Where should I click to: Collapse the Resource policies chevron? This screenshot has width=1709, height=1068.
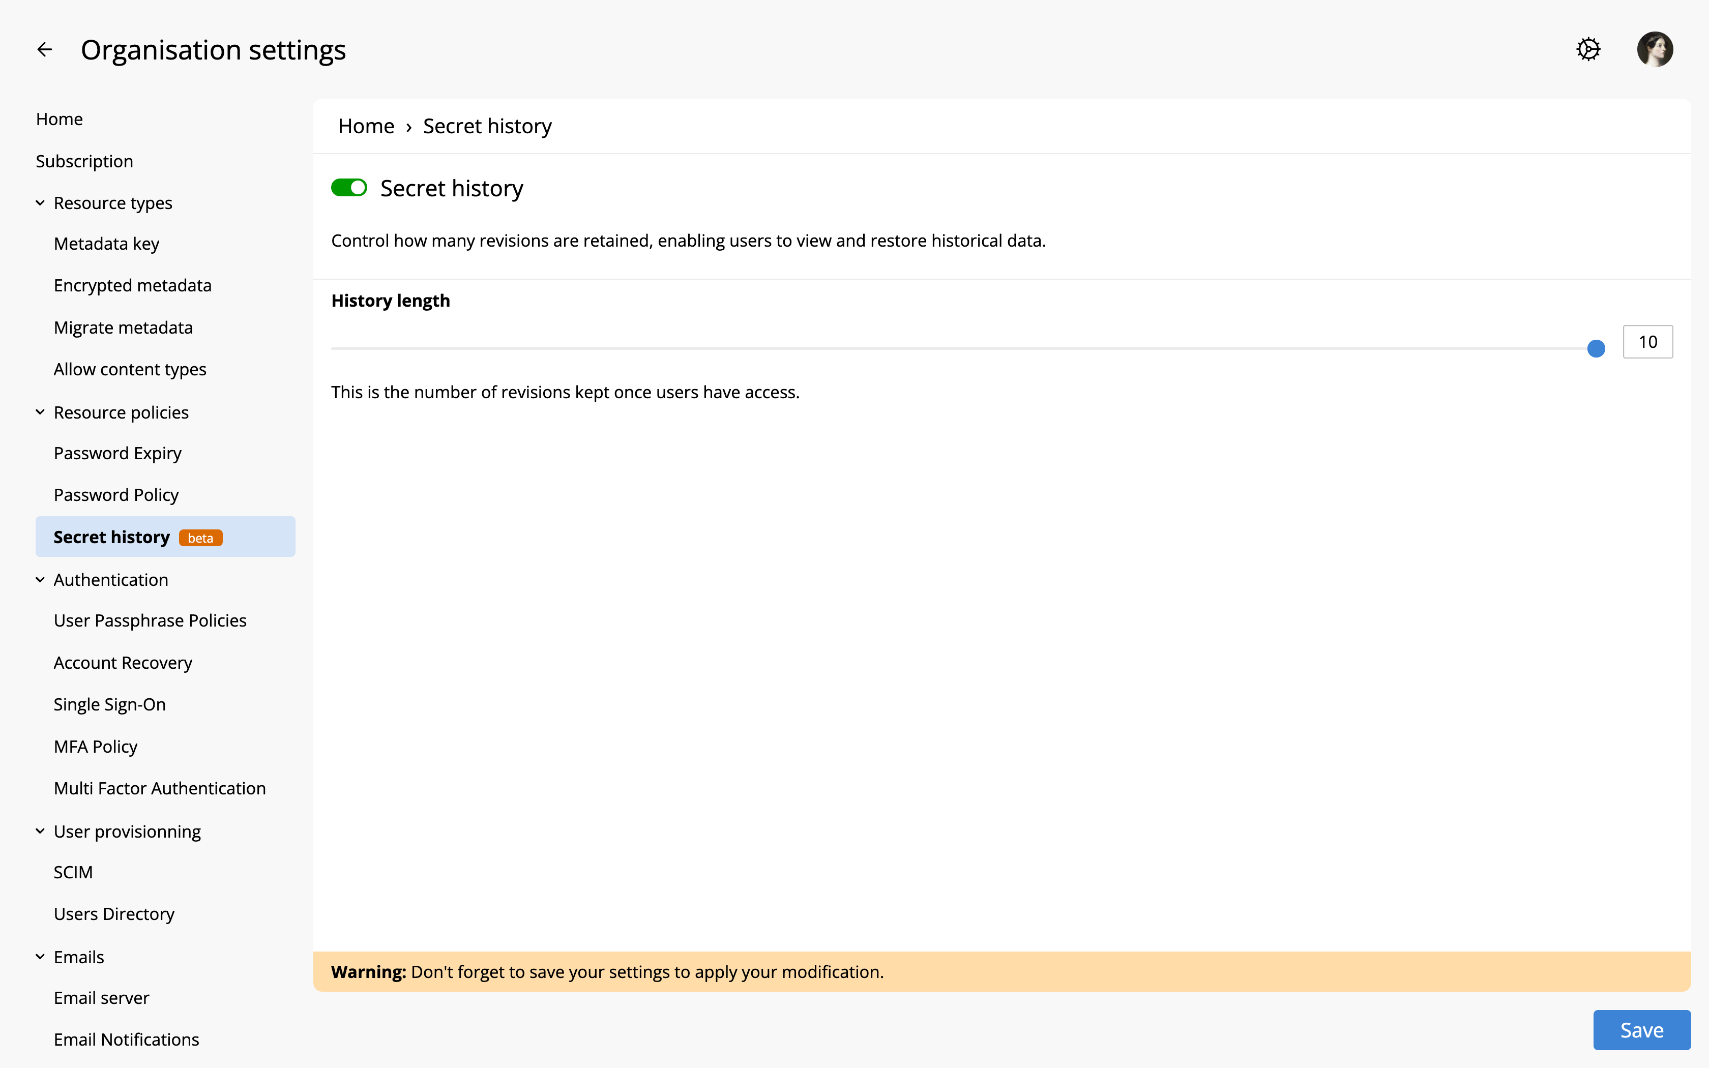click(x=40, y=412)
